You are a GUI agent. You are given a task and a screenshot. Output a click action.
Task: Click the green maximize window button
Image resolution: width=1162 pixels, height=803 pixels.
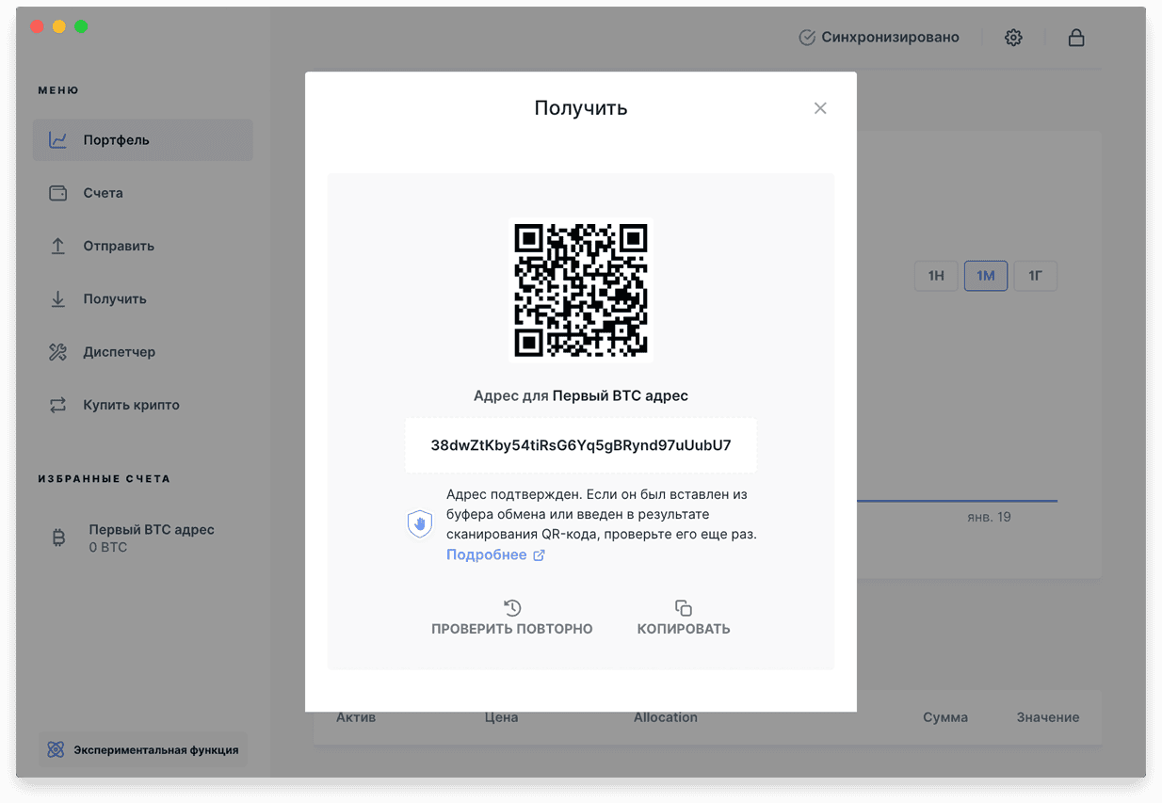click(x=81, y=26)
